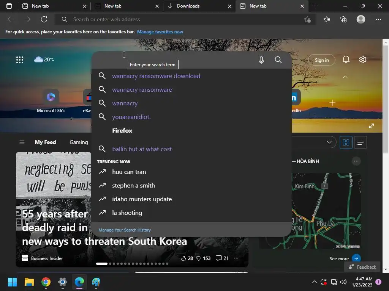Select trending search stephen a smith
This screenshot has height=291, width=389.
click(x=191, y=185)
